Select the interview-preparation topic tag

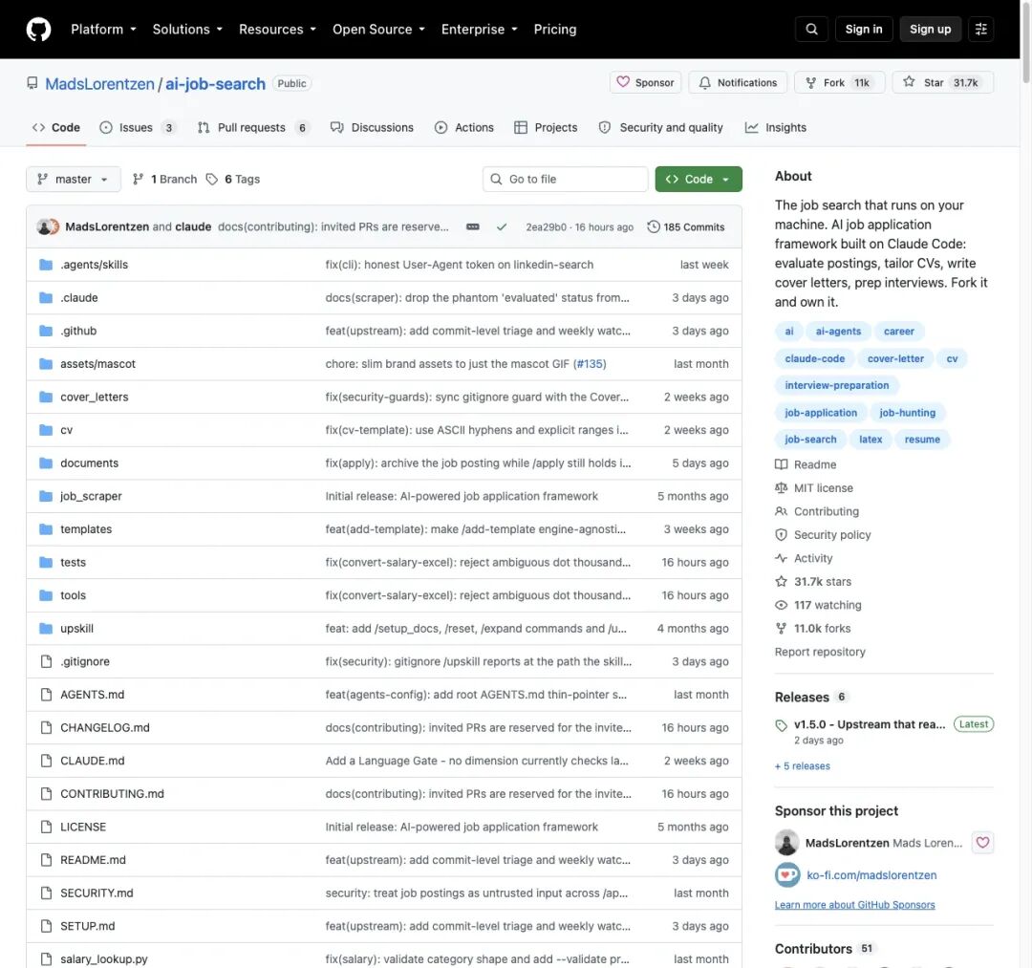coord(836,386)
